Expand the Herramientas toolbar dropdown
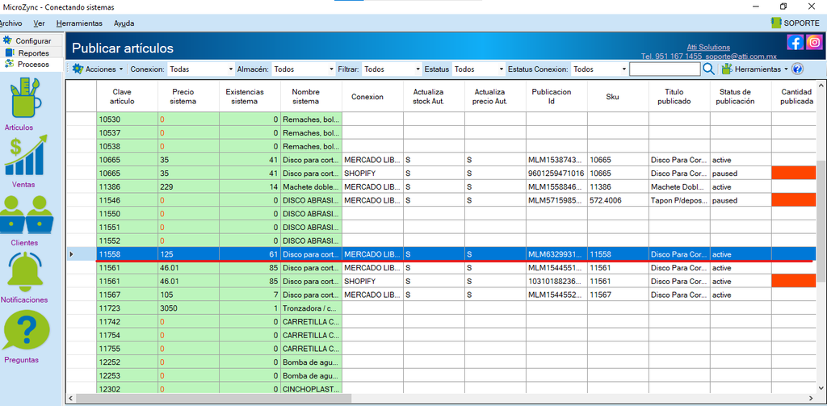827x406 pixels. click(x=786, y=69)
